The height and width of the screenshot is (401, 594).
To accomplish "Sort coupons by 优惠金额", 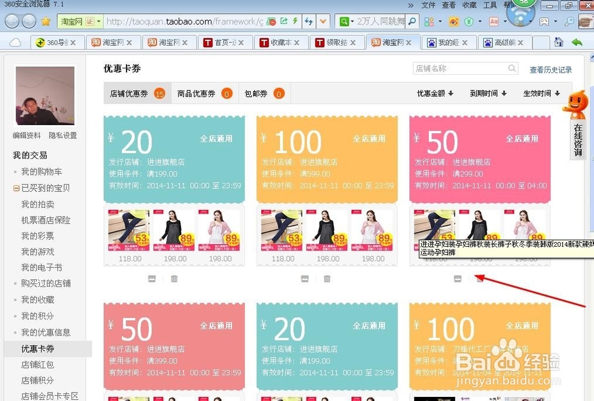I will 435,94.
